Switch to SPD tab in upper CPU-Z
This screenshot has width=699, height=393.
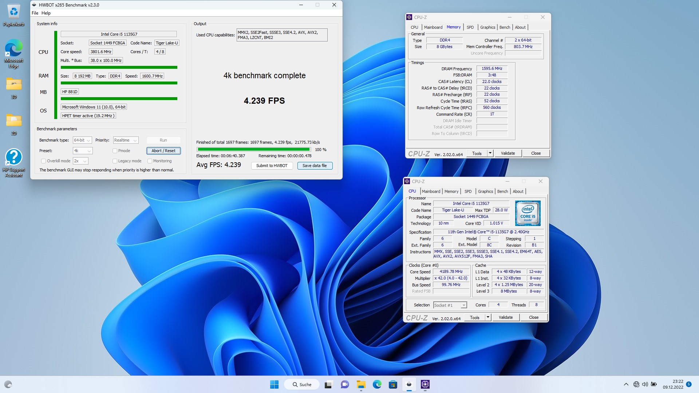click(470, 27)
